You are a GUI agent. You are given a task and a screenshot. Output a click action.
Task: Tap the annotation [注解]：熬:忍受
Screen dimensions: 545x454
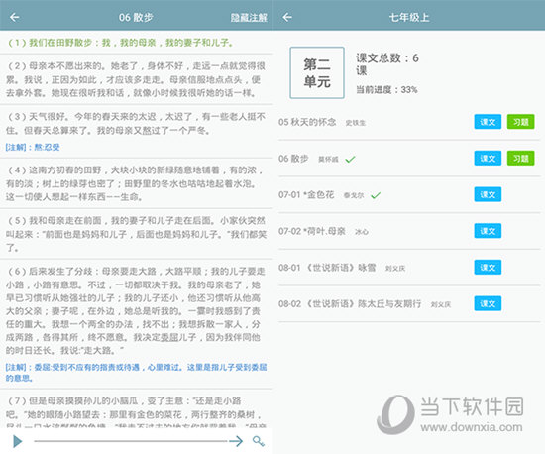point(33,147)
